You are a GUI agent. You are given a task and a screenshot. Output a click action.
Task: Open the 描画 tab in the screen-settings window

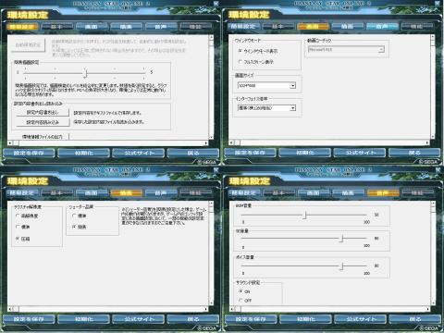[x=347, y=27]
